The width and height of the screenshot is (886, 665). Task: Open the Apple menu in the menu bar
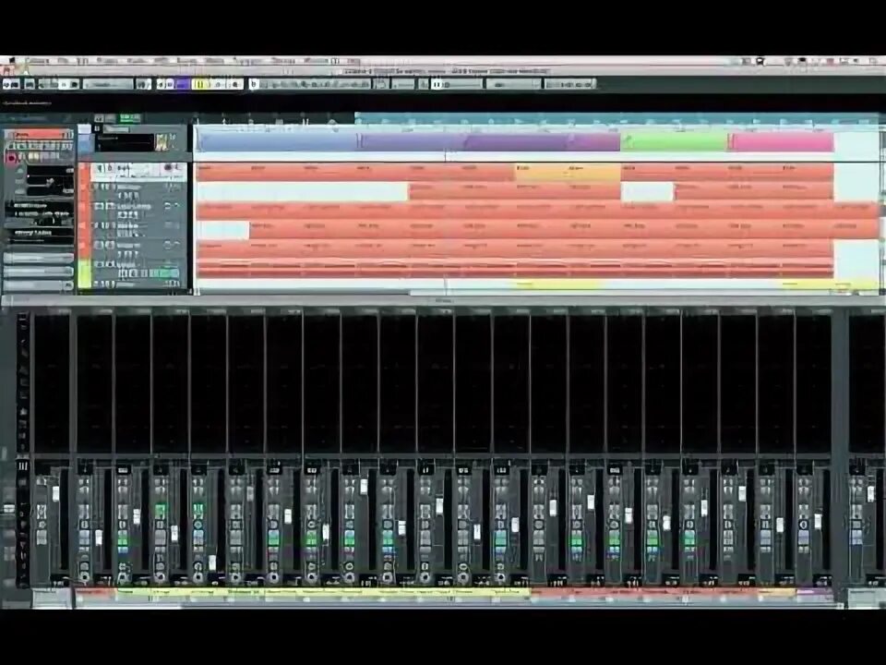11,61
